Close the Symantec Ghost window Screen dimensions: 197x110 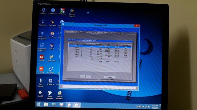[x=137, y=26]
